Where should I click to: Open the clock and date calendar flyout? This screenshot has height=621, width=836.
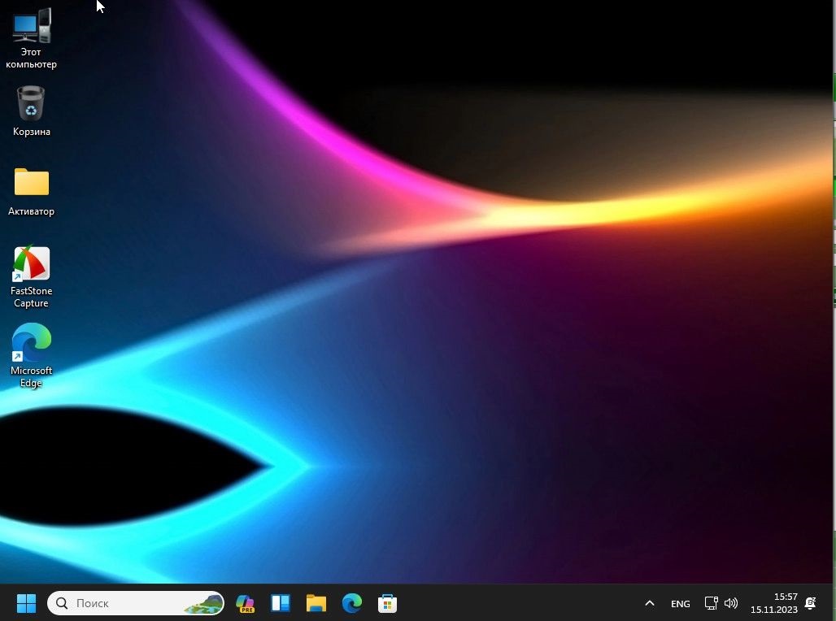pos(773,603)
